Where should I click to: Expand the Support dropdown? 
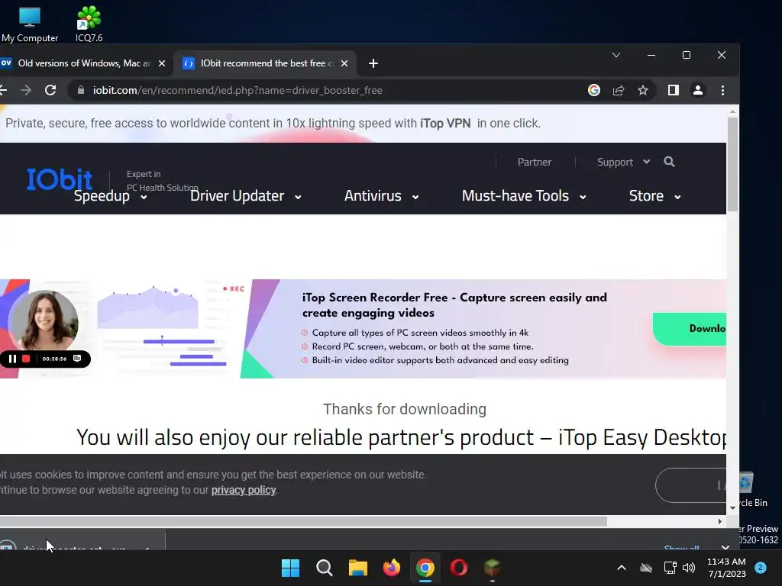point(623,162)
